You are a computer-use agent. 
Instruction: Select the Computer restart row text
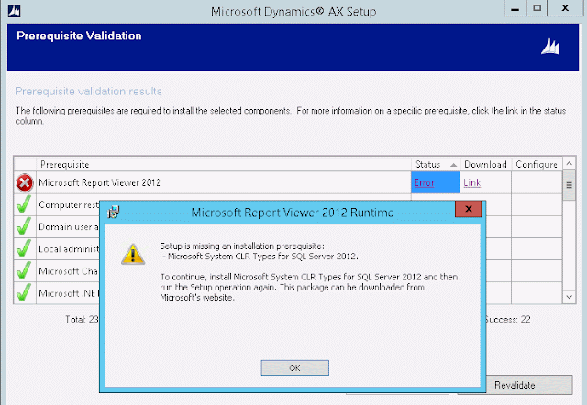(69, 204)
